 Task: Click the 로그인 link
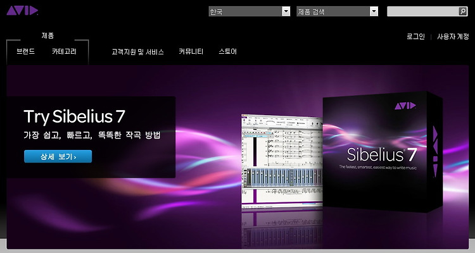[415, 37]
